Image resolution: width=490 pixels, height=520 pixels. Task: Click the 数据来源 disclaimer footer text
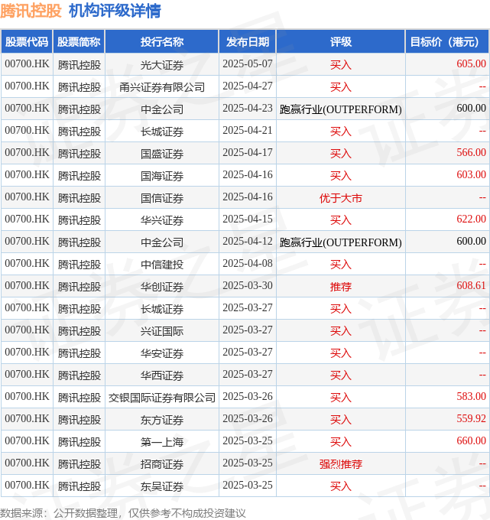(123, 513)
